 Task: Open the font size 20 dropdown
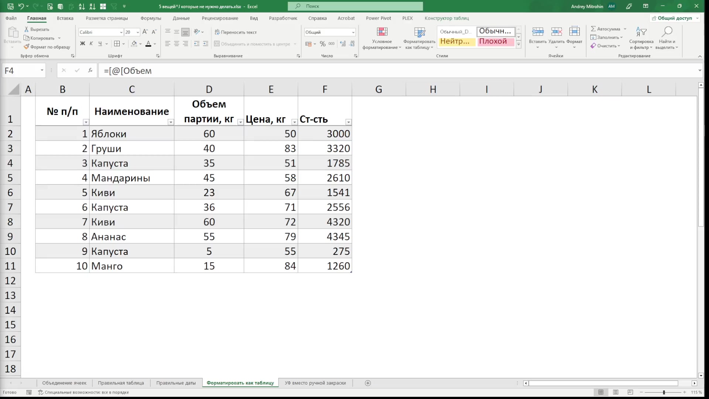pyautogui.click(x=138, y=32)
